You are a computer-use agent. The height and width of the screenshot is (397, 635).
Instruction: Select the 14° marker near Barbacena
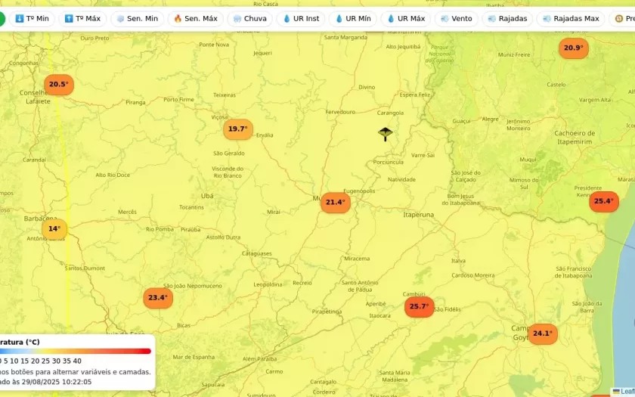(x=54, y=229)
